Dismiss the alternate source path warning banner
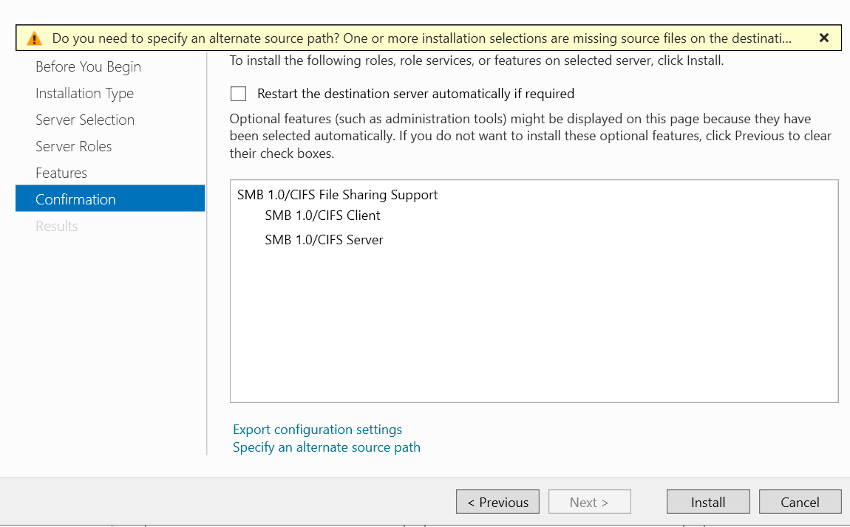The width and height of the screenshot is (850, 527). pos(823,37)
